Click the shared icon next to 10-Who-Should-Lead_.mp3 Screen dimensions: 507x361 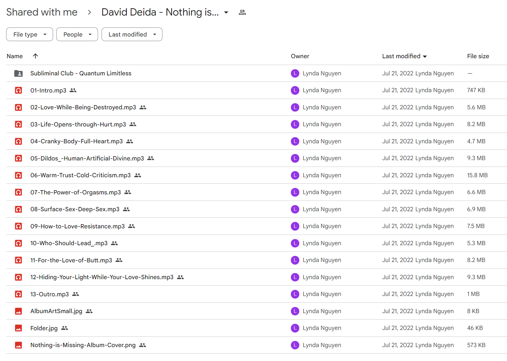114,243
